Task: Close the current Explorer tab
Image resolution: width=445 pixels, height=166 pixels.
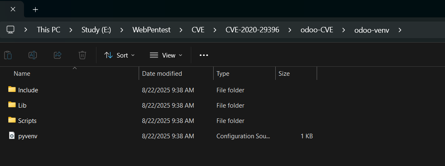Action: (12, 9)
